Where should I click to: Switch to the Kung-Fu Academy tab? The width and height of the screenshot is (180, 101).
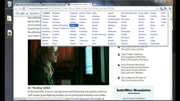tap(54, 4)
